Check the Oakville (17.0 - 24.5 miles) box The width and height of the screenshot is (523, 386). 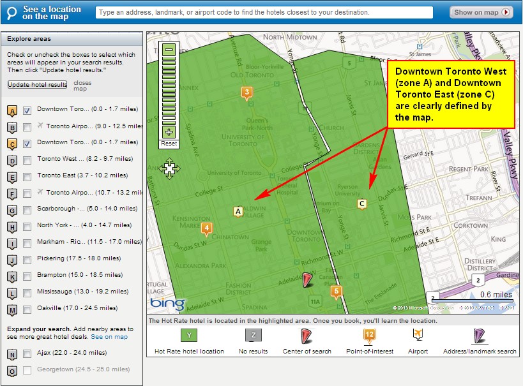27,309
